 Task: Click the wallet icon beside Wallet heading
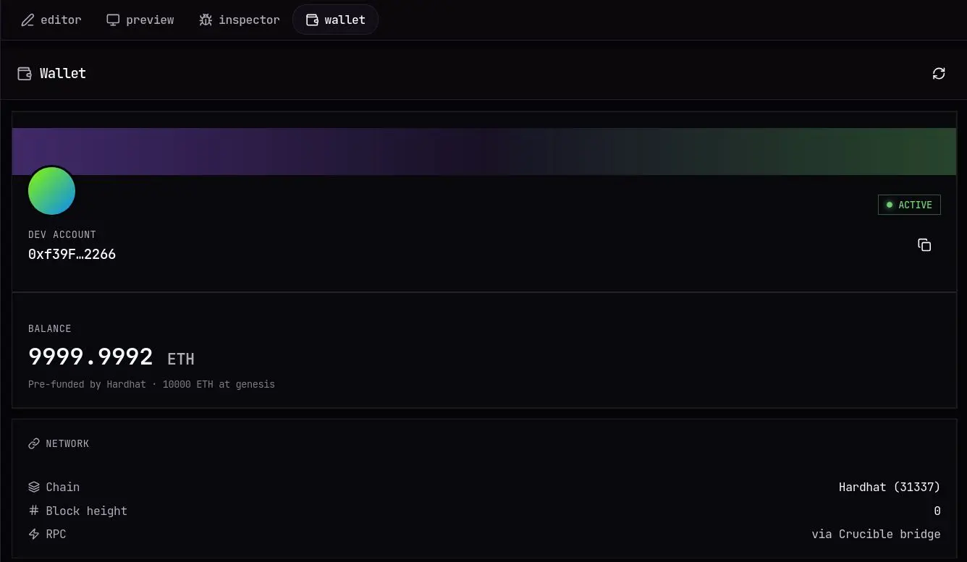point(25,73)
